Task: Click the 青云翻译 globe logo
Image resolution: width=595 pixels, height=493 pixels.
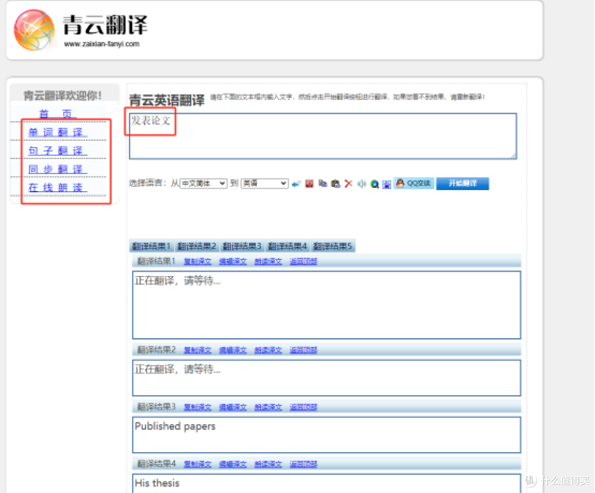Action: [x=34, y=30]
